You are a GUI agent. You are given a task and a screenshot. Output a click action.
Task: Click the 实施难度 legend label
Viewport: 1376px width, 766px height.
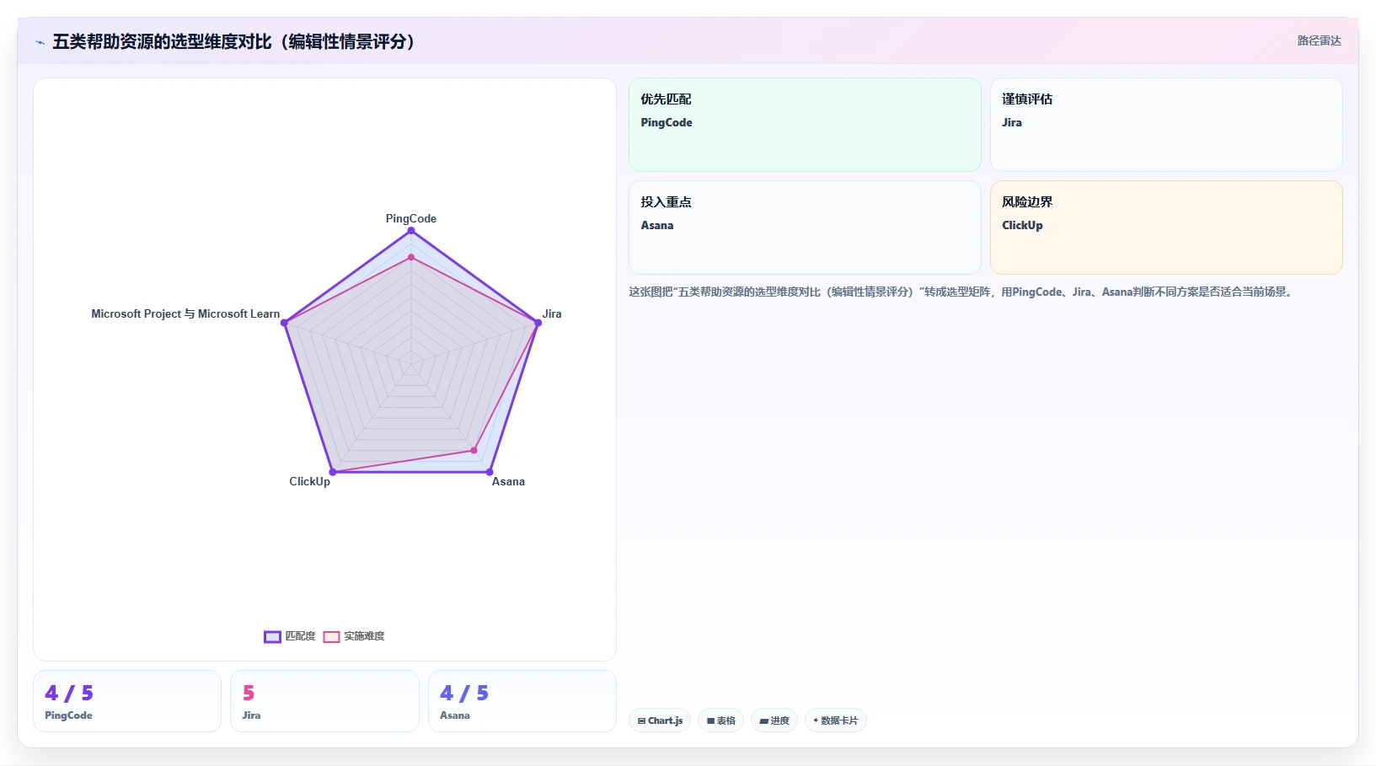coord(364,636)
